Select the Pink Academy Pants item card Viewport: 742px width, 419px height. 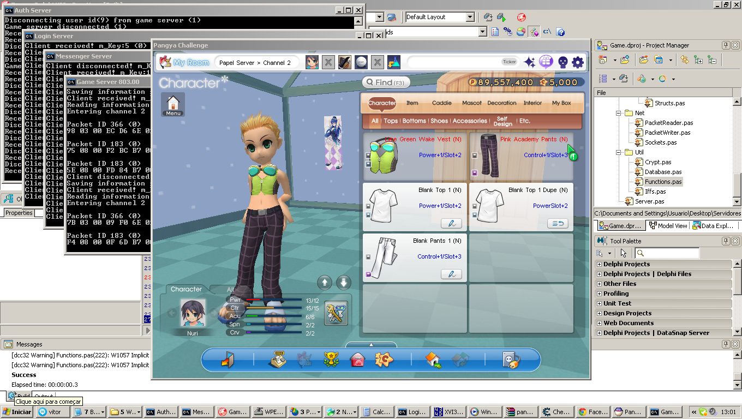pos(521,156)
